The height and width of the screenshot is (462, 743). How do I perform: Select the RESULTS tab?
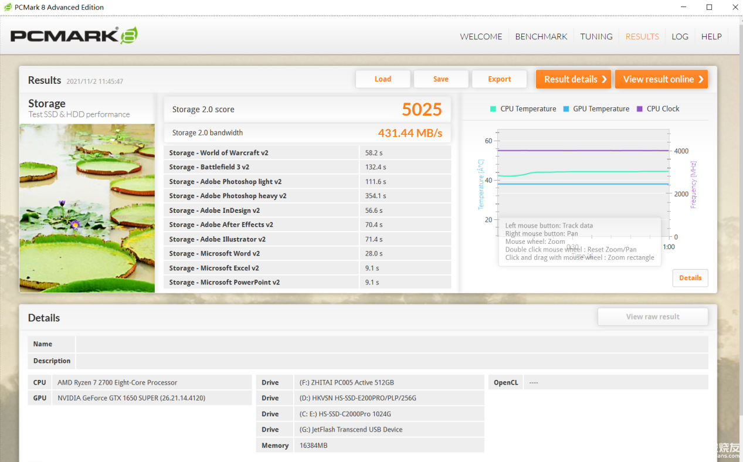(x=642, y=36)
